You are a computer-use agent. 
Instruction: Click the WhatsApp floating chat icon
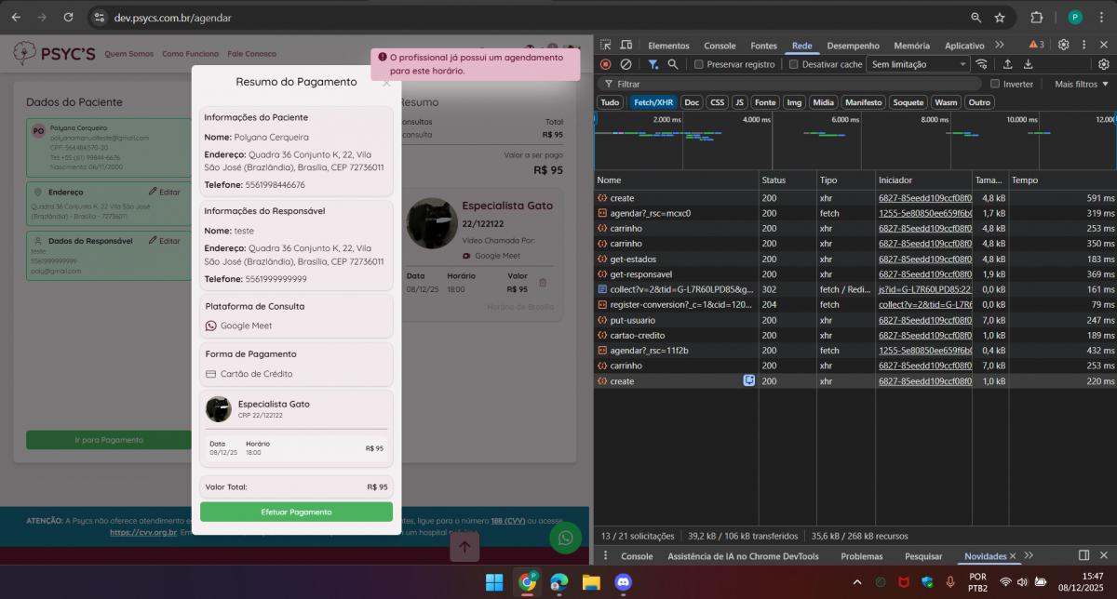click(564, 538)
